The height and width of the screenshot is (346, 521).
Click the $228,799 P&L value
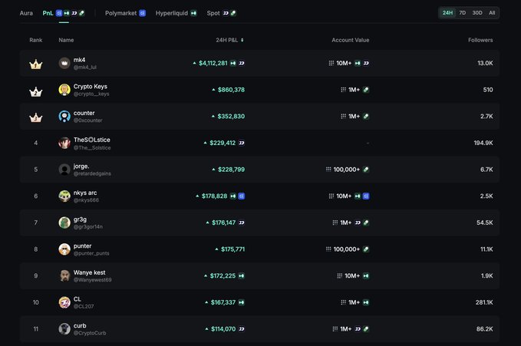click(231, 170)
